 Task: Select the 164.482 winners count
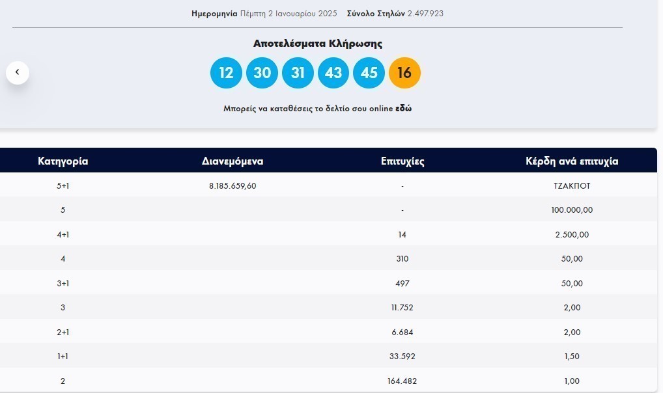point(402,381)
